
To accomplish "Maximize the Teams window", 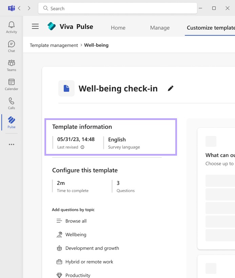I will pos(214,8).
